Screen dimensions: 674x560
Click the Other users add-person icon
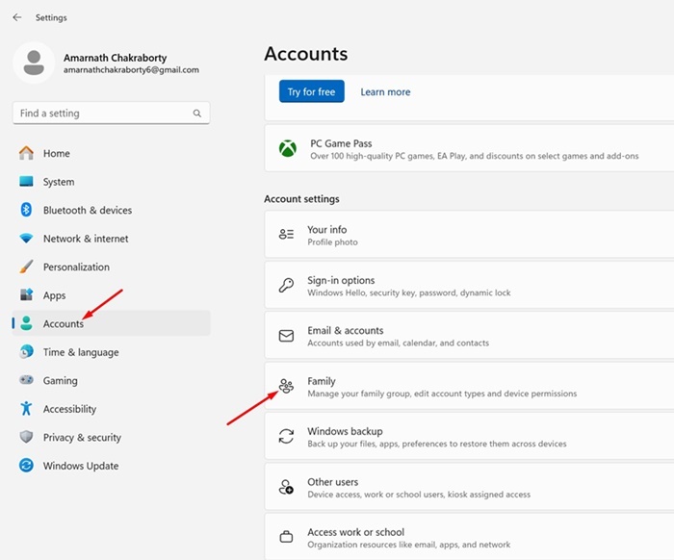pyautogui.click(x=286, y=487)
